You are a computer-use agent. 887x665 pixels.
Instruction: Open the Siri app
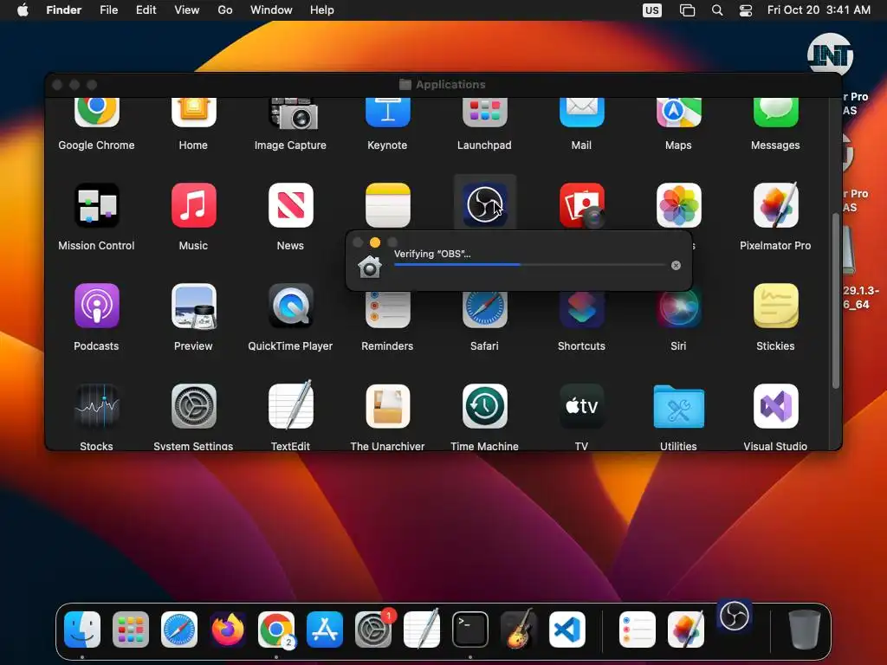coord(678,310)
